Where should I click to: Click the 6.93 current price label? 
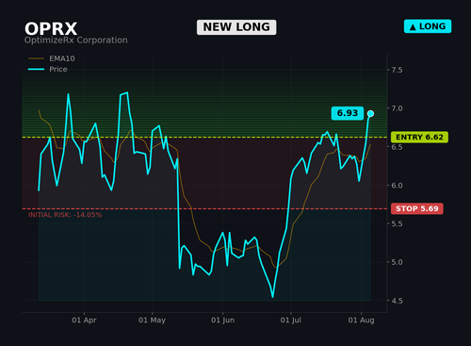click(348, 113)
